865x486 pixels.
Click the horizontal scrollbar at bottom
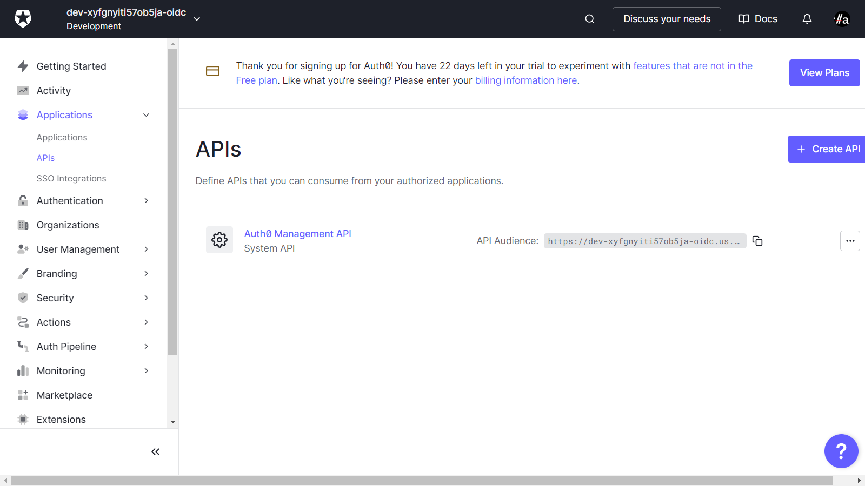pos(422,480)
